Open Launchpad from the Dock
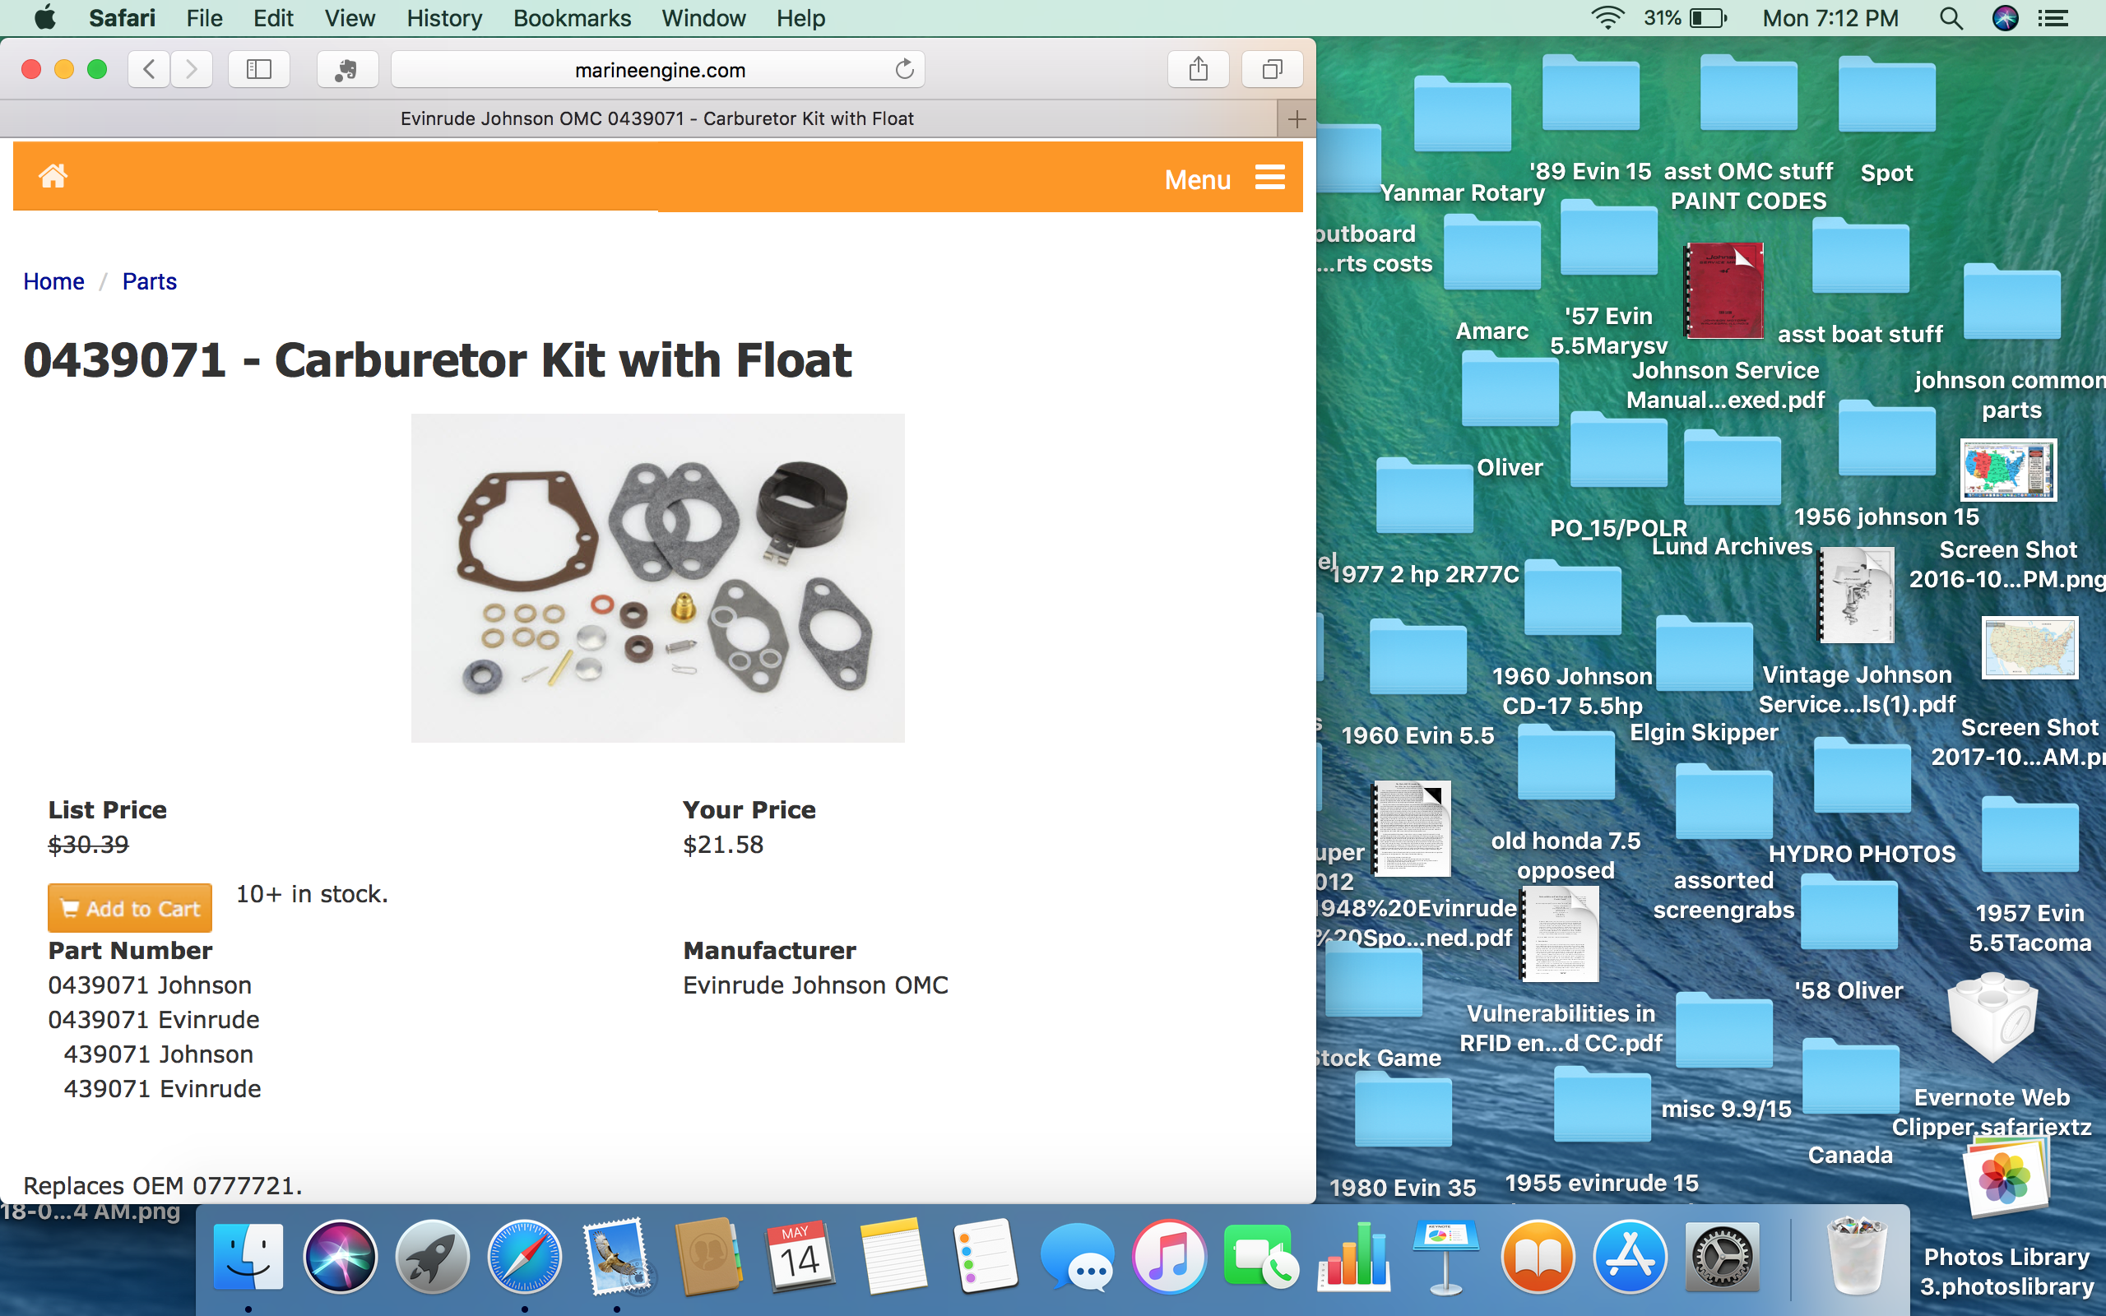 (433, 1257)
